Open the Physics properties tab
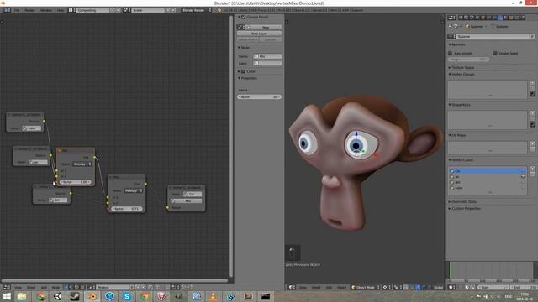Viewport: 538px width, 302px height. [x=523, y=17]
